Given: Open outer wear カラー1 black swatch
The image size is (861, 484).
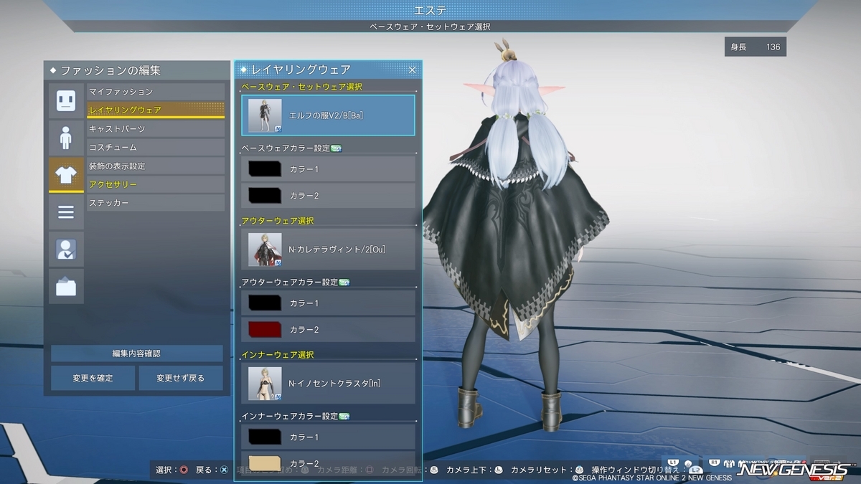Looking at the screenshot, I should click(265, 303).
